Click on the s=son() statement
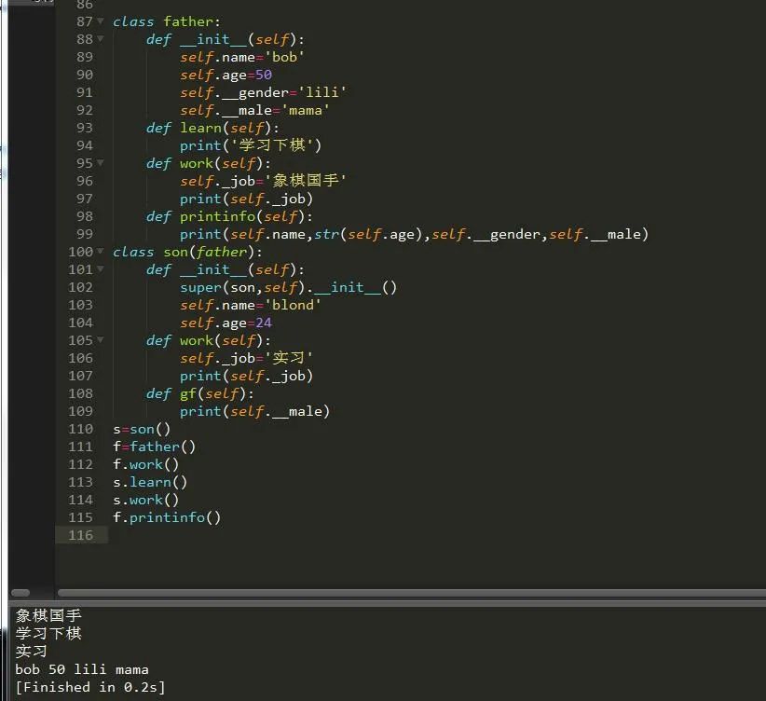Viewport: 766px width, 701px height. [142, 429]
